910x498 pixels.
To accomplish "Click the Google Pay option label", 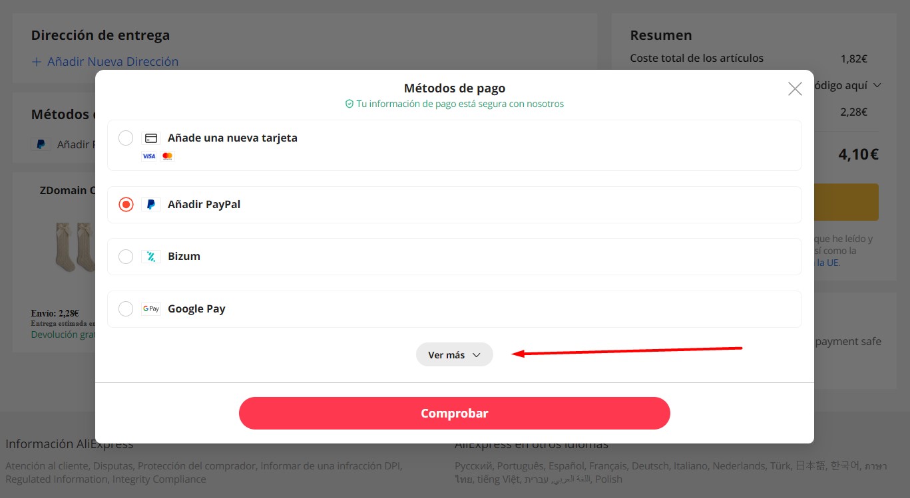I will click(196, 309).
